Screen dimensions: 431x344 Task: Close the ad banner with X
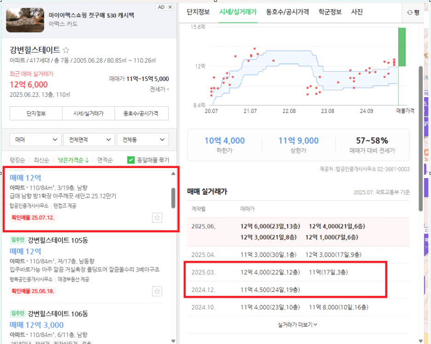click(x=170, y=7)
